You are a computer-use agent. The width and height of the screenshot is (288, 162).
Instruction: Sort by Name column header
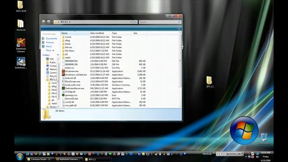(x=75, y=33)
